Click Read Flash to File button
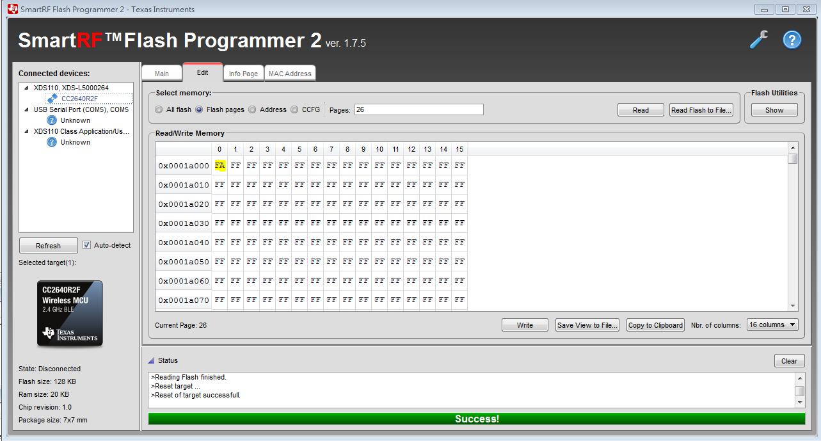This screenshot has width=821, height=441. (x=701, y=110)
